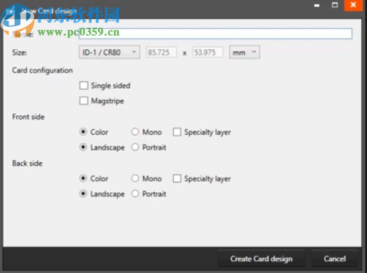367x273 pixels.
Task: Select Portrait for the Front side
Action: [x=135, y=147]
